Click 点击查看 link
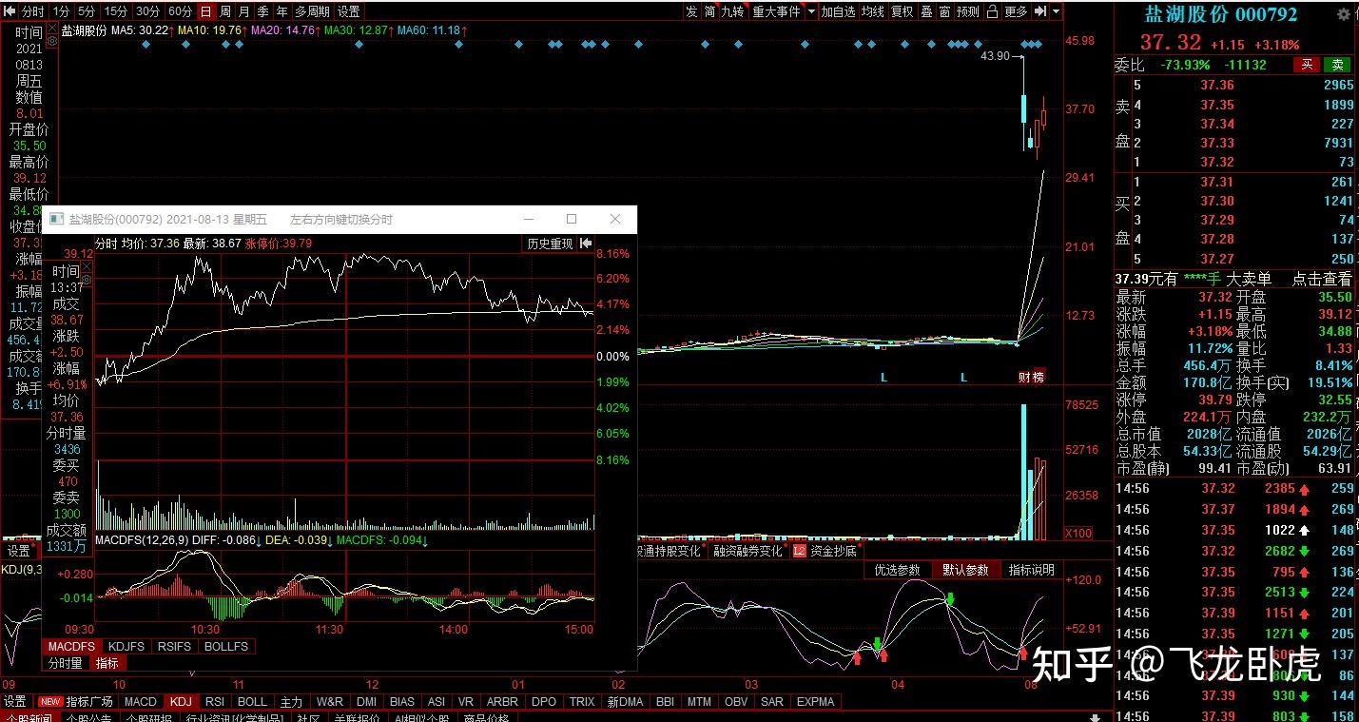 tap(1321, 279)
